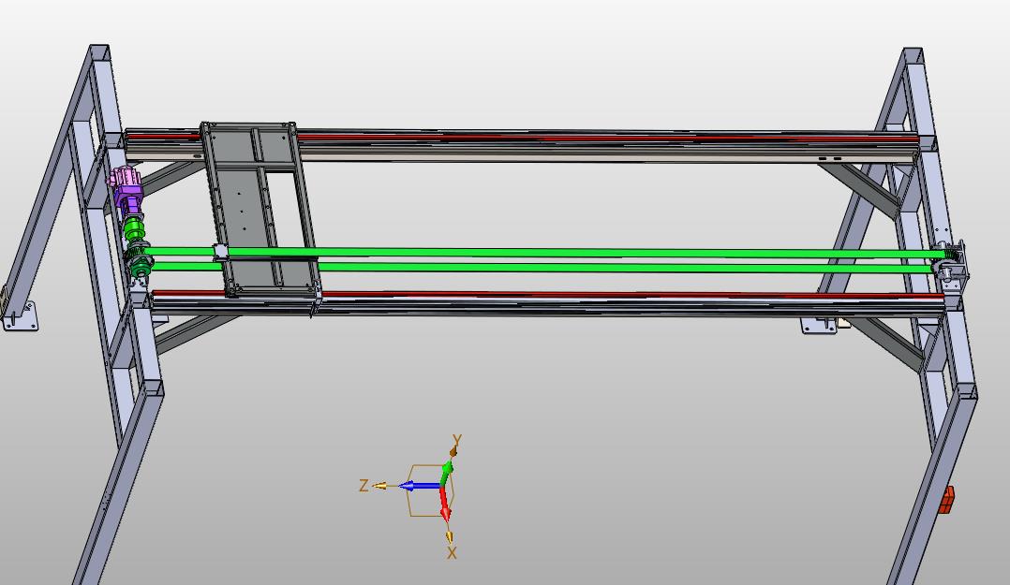
Task: Select the lower red linear rail
Action: tap(547, 296)
